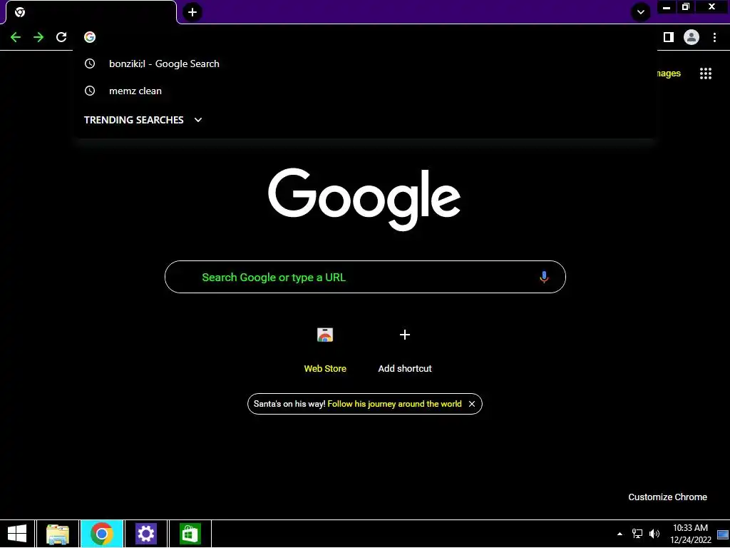Expand the TRENDING SEARCHES chevron
This screenshot has height=548, width=730.
(198, 120)
